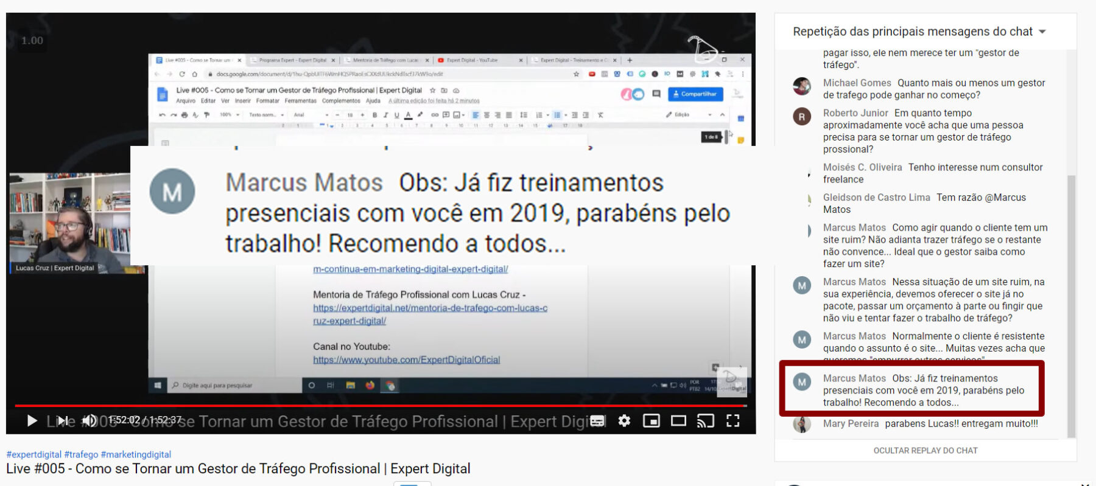1096x486 pixels.
Task: Select the Gleidson de Castro Lima name
Action: 876,198
